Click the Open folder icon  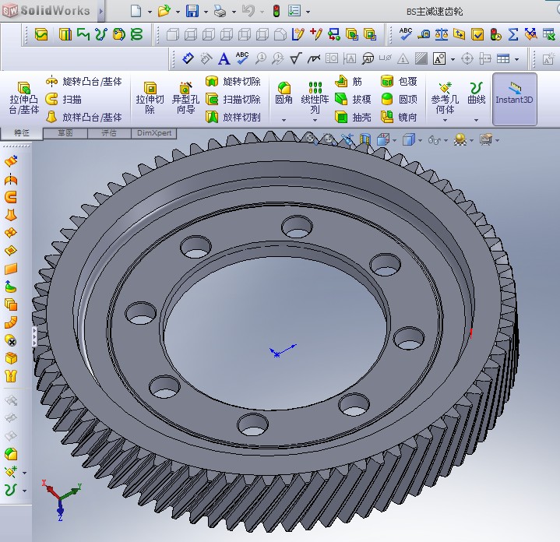[164, 11]
